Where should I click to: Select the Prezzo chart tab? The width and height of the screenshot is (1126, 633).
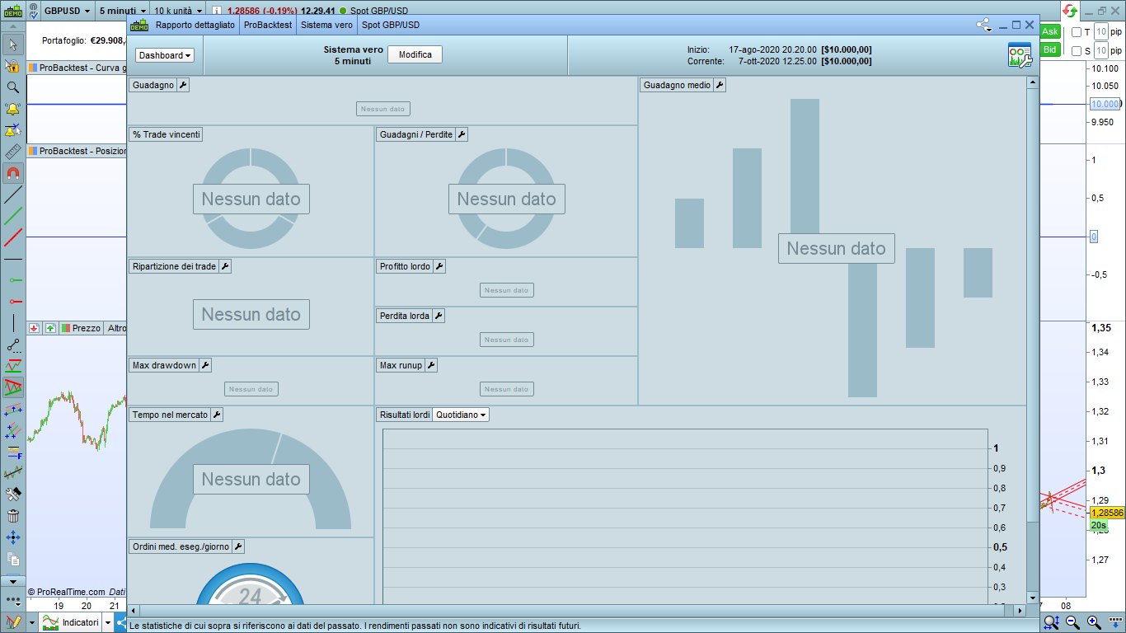click(x=81, y=328)
